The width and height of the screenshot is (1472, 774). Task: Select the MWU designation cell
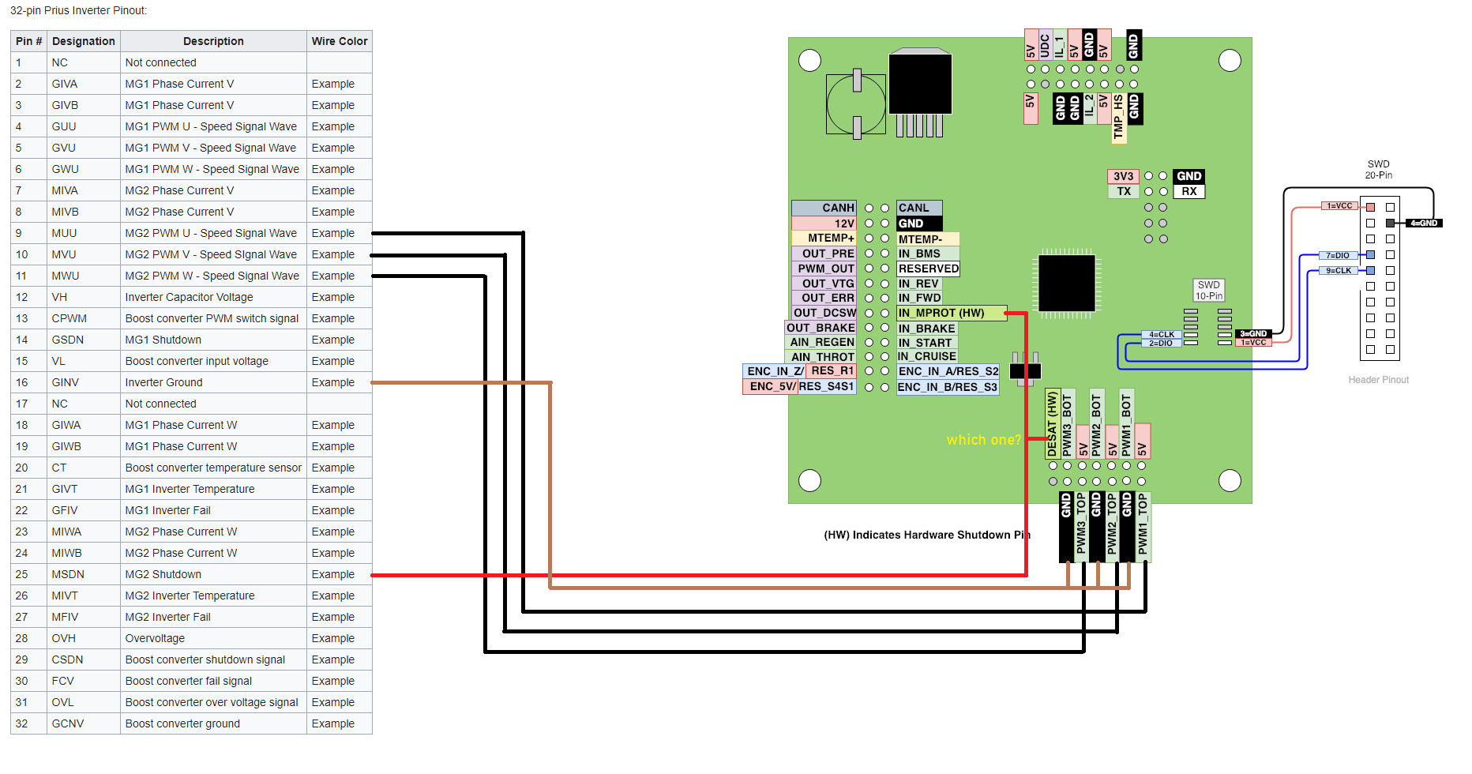pyautogui.click(x=84, y=276)
